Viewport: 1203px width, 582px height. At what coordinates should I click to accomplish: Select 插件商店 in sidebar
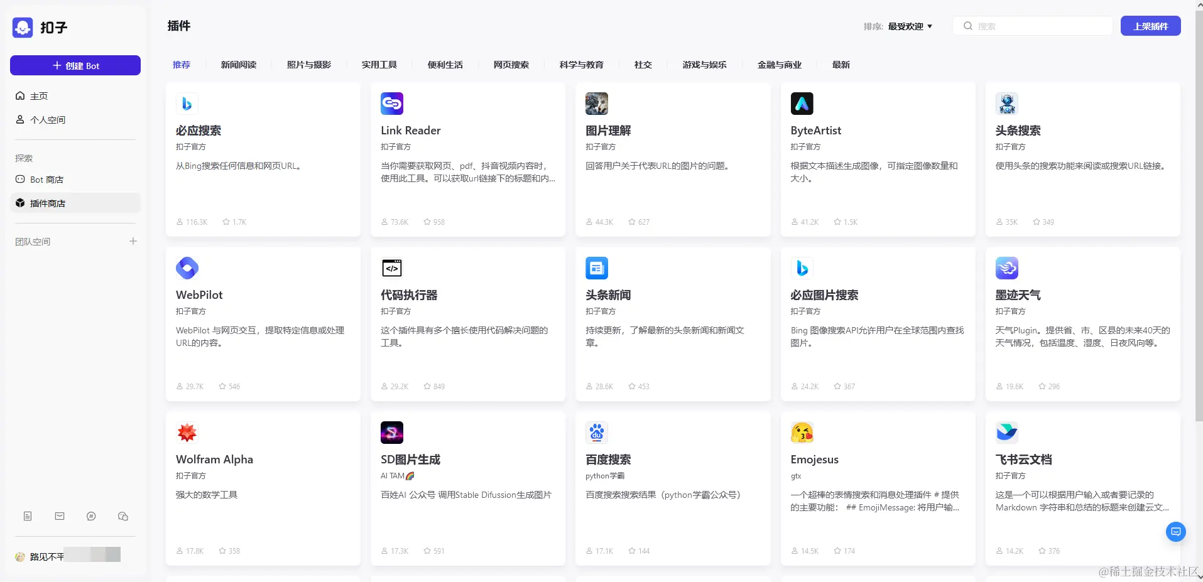click(75, 203)
